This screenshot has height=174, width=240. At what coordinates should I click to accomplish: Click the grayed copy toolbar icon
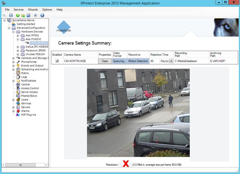pos(4,15)
